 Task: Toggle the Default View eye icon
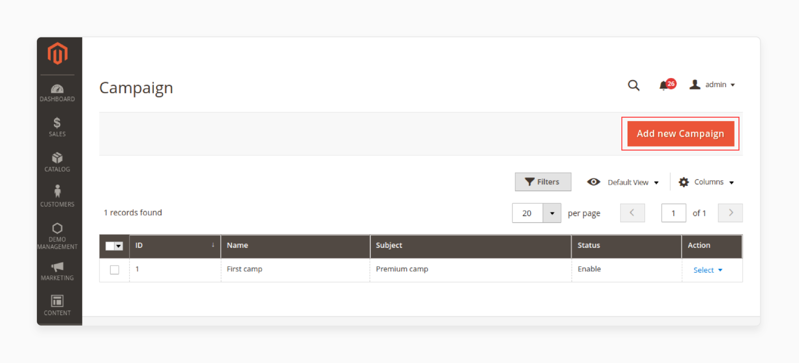point(593,182)
